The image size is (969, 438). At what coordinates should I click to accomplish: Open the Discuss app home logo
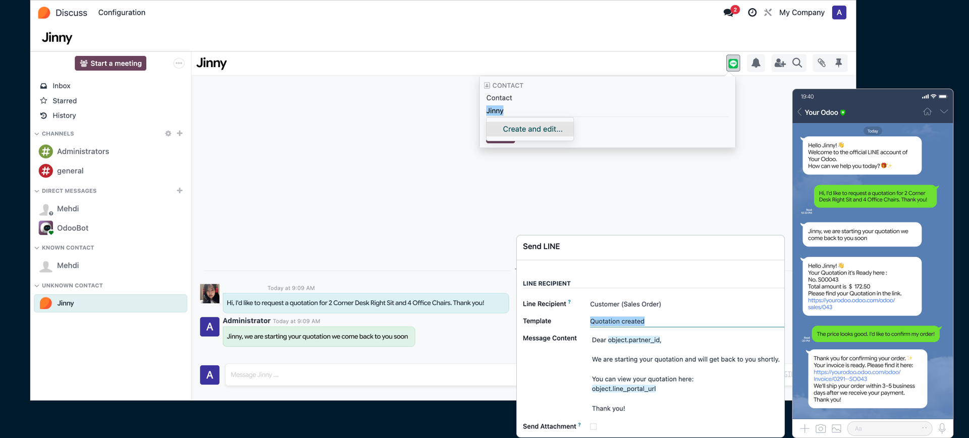(44, 13)
